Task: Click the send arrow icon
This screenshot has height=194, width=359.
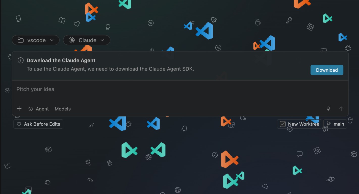Action: 341,109
